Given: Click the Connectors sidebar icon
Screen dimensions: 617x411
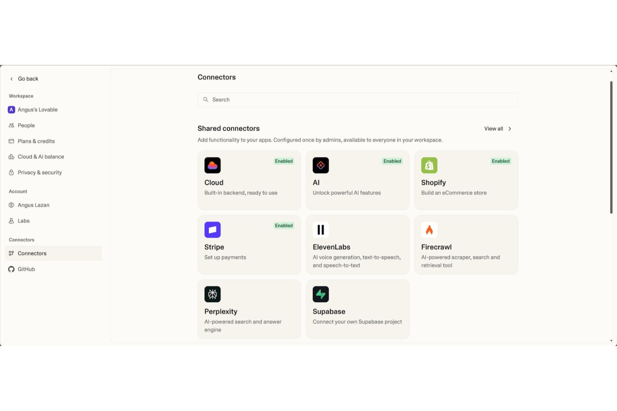Looking at the screenshot, I should (11, 253).
